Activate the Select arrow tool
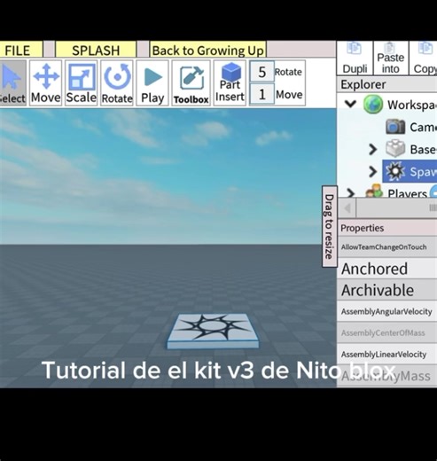The image size is (437, 461). pos(12,82)
